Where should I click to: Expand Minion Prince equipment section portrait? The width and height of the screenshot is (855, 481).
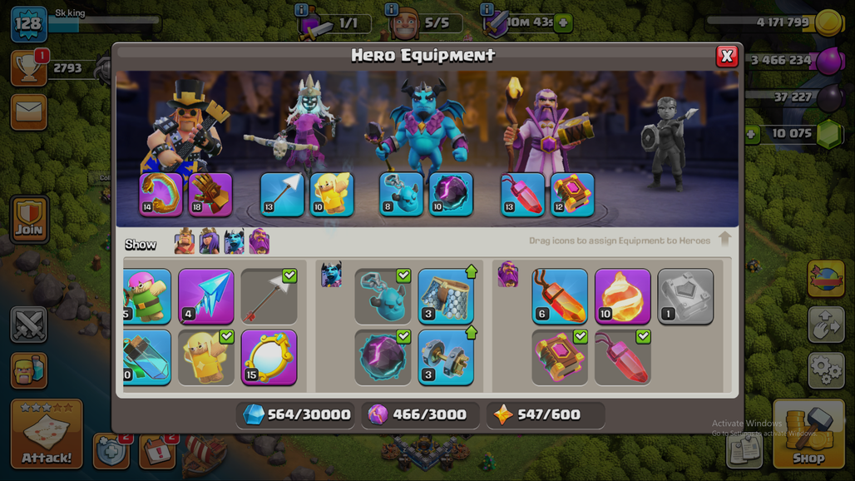pos(331,274)
